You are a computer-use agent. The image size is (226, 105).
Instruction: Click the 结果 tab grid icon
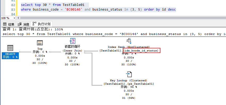coord(5,24)
